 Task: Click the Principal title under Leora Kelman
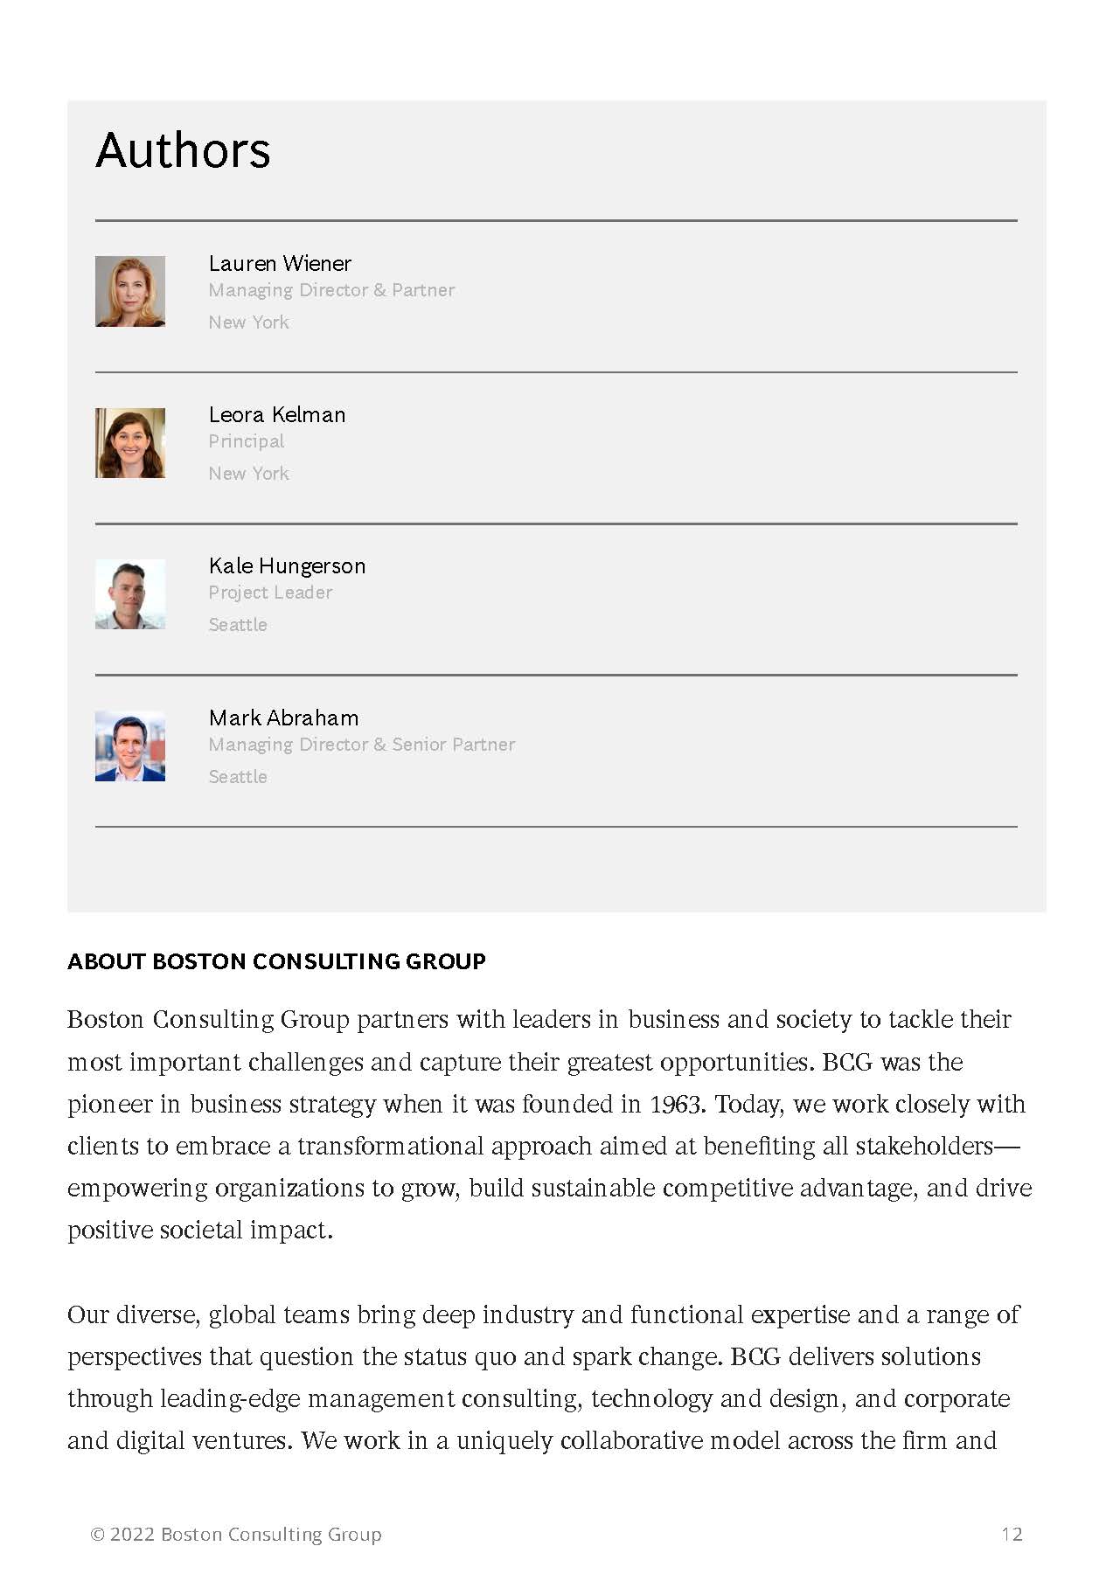click(247, 441)
